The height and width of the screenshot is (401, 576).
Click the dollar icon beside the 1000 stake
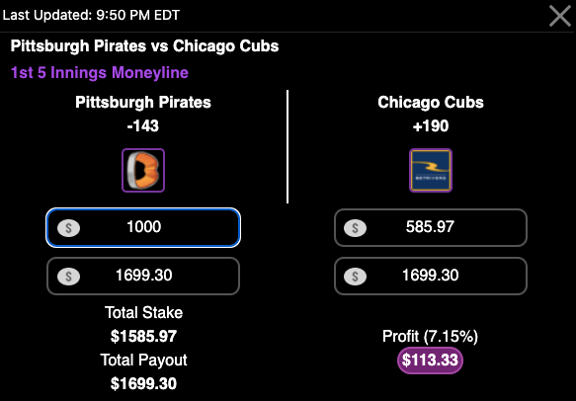(69, 228)
